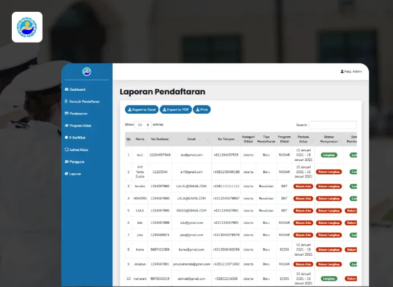
Task: Click email rahmat@gmail.com
Action: (x=191, y=279)
